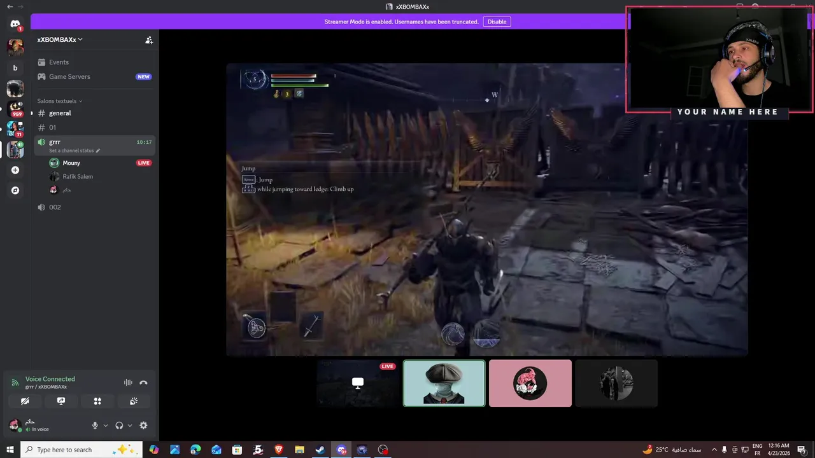Image resolution: width=815 pixels, height=458 pixels.
Task: Toggle the camera button
Action: pos(25,401)
